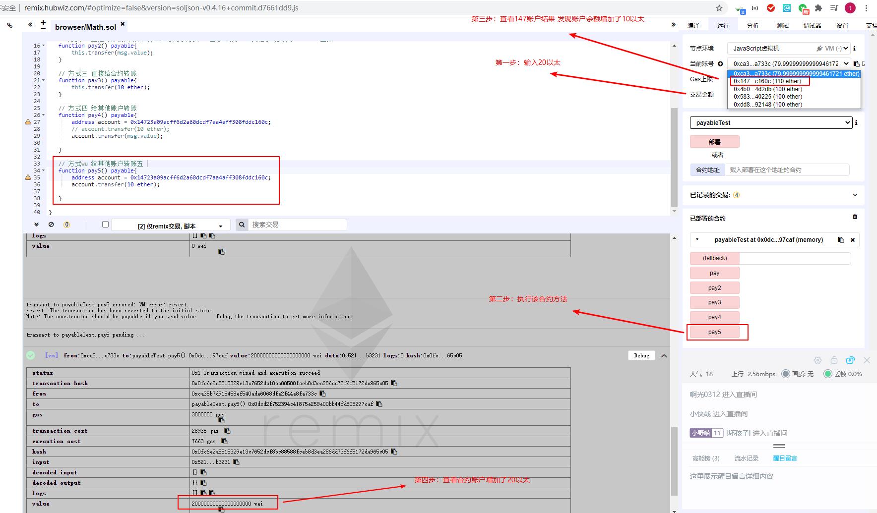The image size is (877, 513).
Task: Add a new account with plus icon
Action: (720, 63)
